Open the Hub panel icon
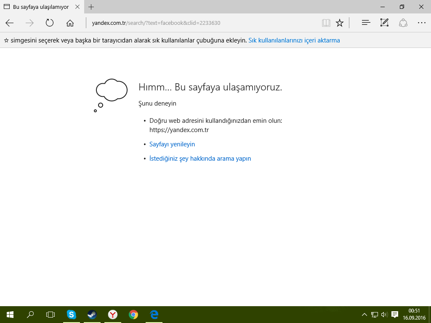 [x=366, y=23]
